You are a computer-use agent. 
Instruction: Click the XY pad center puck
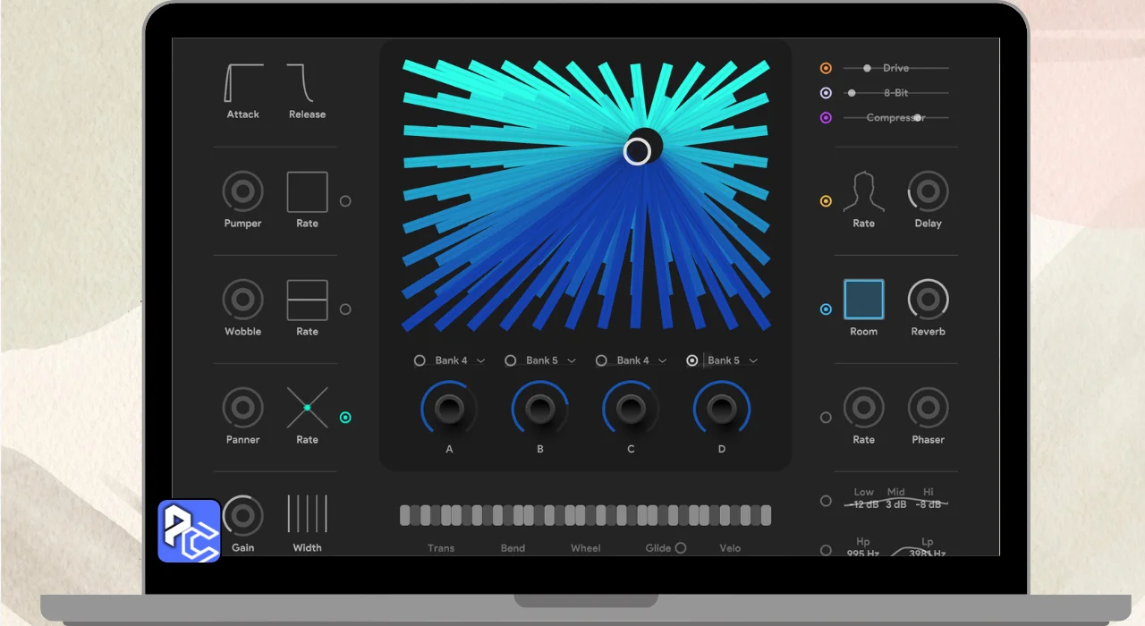point(637,151)
